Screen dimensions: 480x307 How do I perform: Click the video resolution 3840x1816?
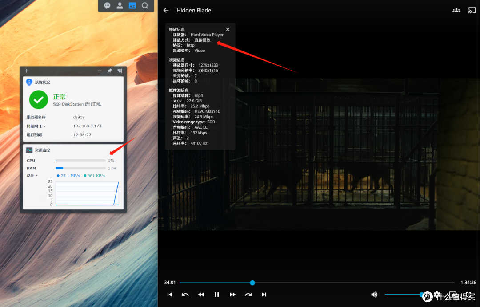pos(208,70)
